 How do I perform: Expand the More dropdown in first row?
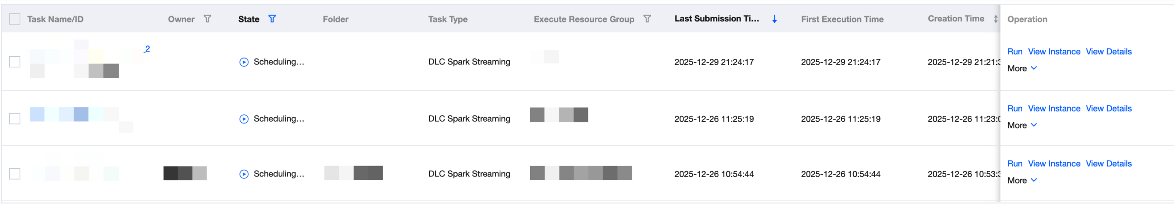(1022, 69)
